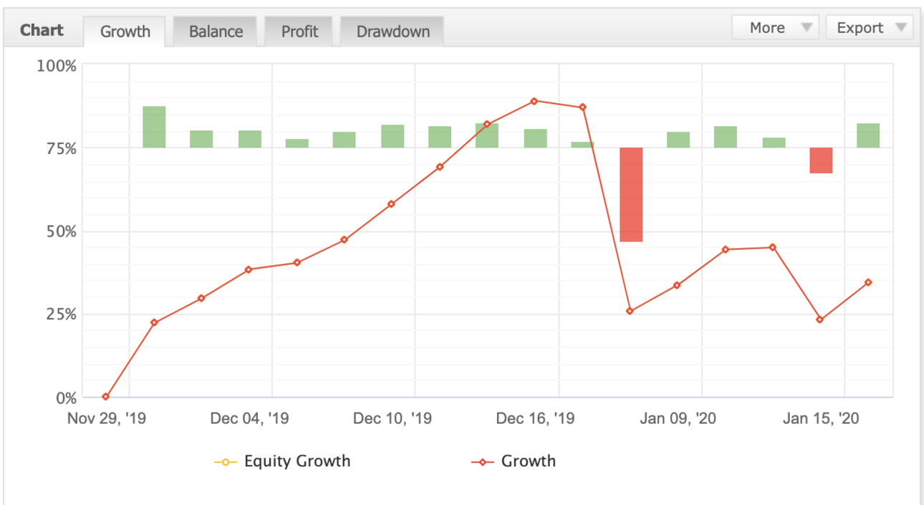Select the large red loss bar
924x505 pixels.
pyautogui.click(x=631, y=194)
